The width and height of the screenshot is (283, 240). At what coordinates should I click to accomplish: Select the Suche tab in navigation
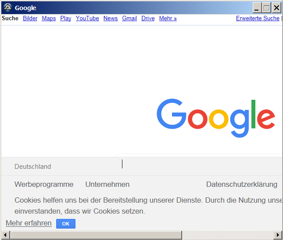pos(10,18)
